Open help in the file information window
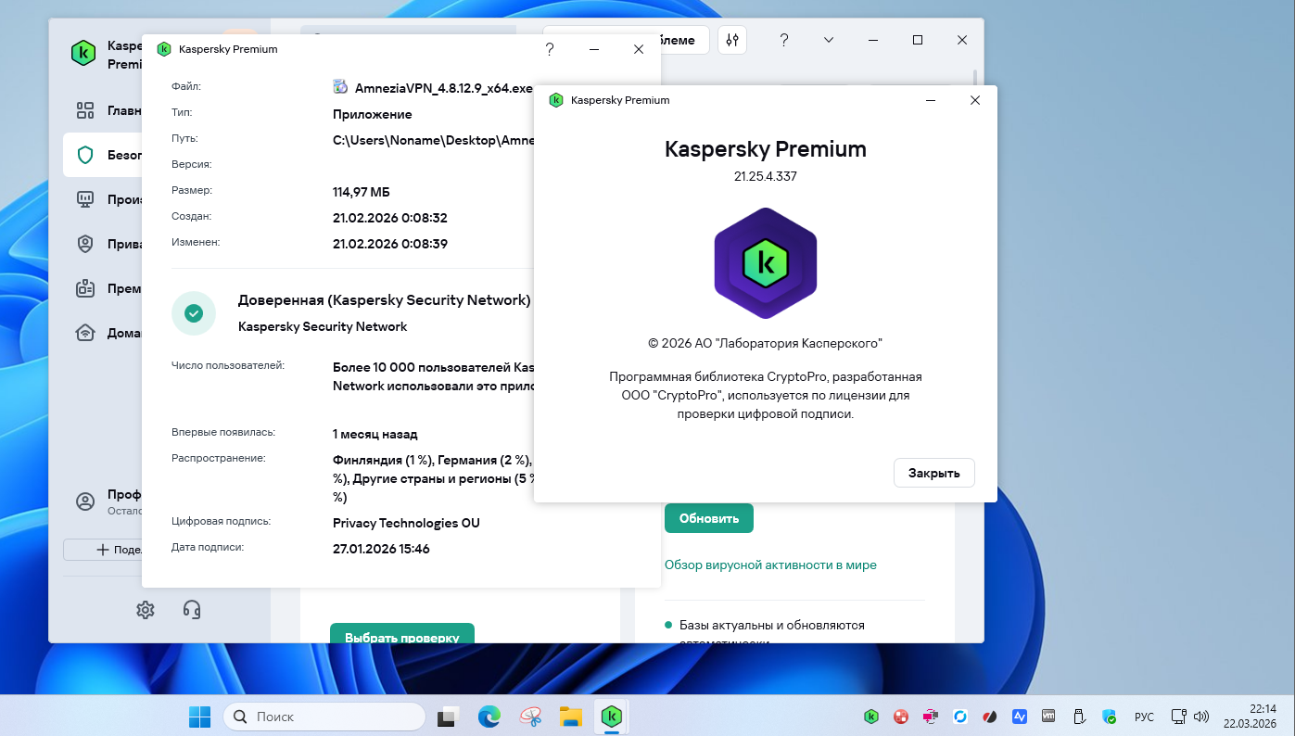Screen dimensions: 1295x736 [550, 49]
